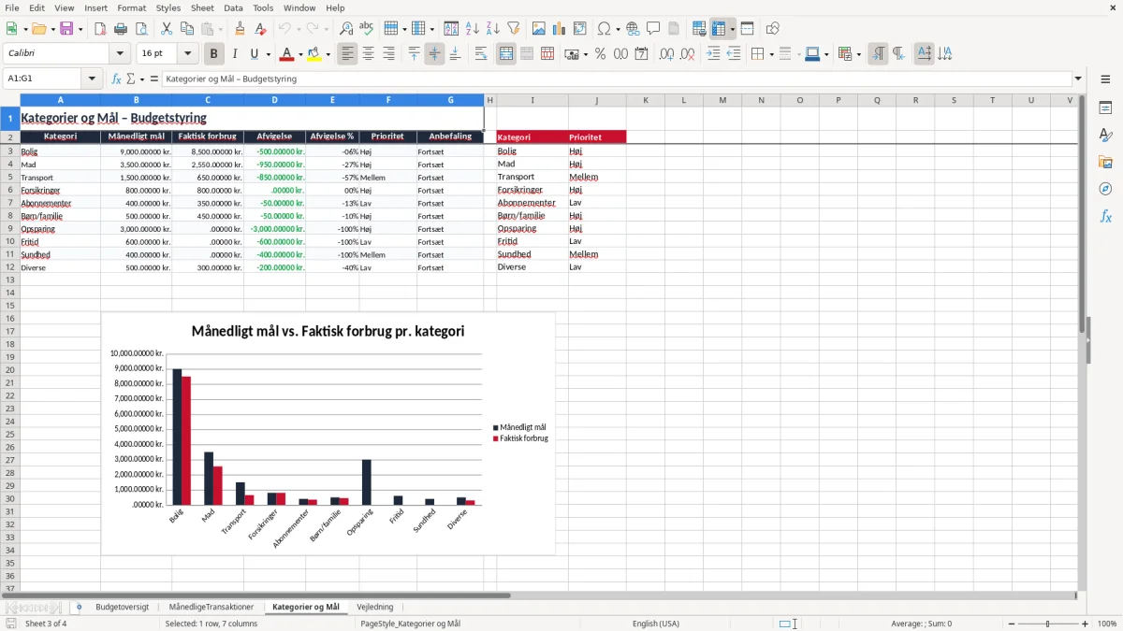Toggle Bold formatting

214,54
